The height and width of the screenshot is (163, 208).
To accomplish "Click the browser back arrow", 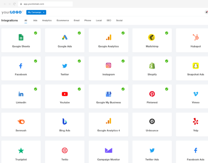I will click(5, 4).
